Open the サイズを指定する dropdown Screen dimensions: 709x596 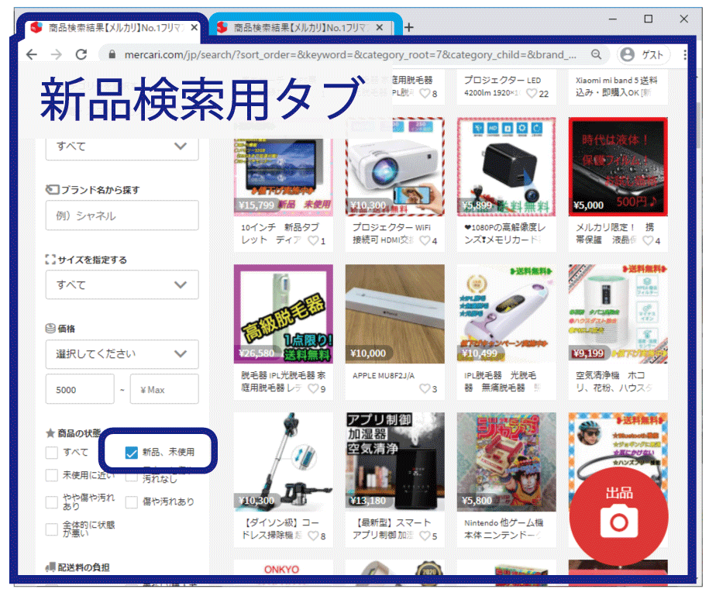122,284
